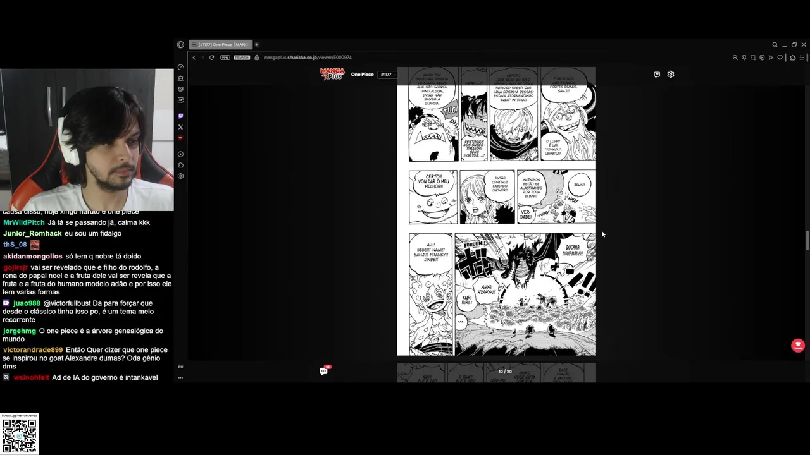Click username Junior_Romhack in chat
Screen dimensions: 810x455
[32, 234]
